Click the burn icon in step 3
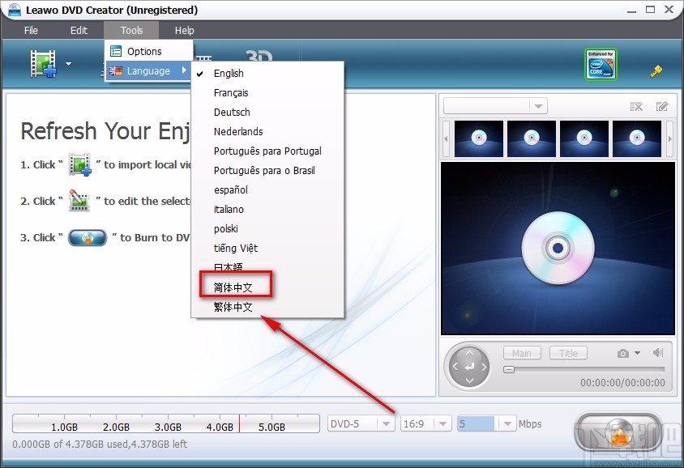684x468 pixels. (x=88, y=237)
